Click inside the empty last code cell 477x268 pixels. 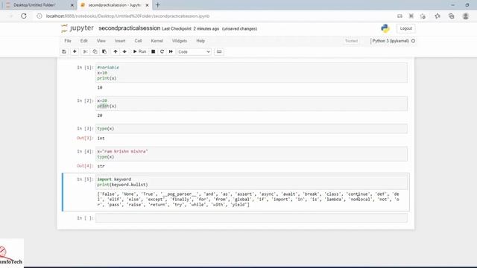click(251, 218)
